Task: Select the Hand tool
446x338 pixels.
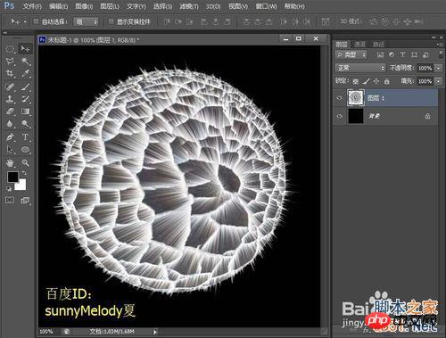Action: tap(10, 162)
